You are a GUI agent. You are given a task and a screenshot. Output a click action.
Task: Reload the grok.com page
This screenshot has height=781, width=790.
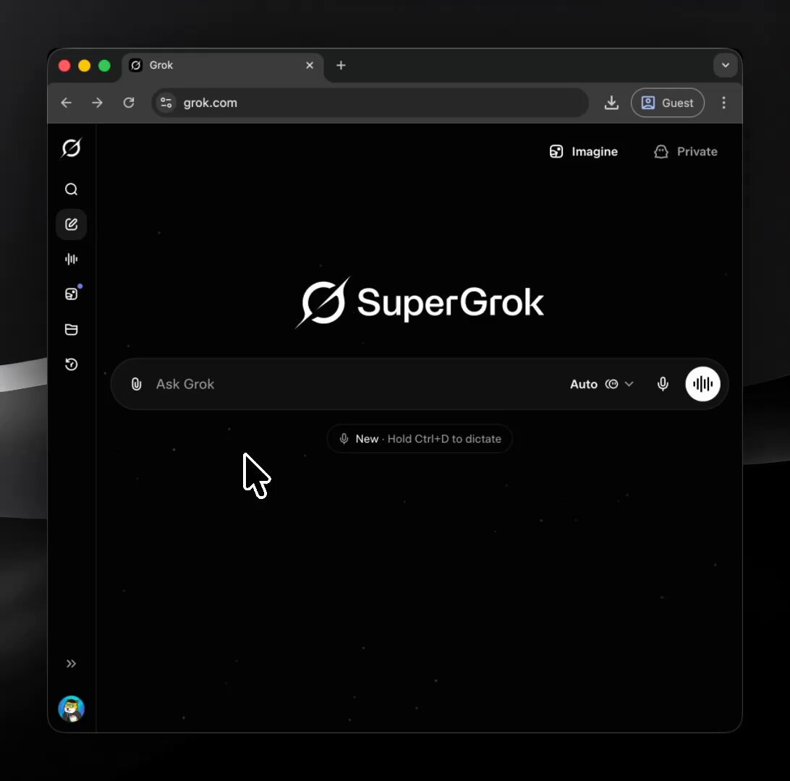point(129,103)
